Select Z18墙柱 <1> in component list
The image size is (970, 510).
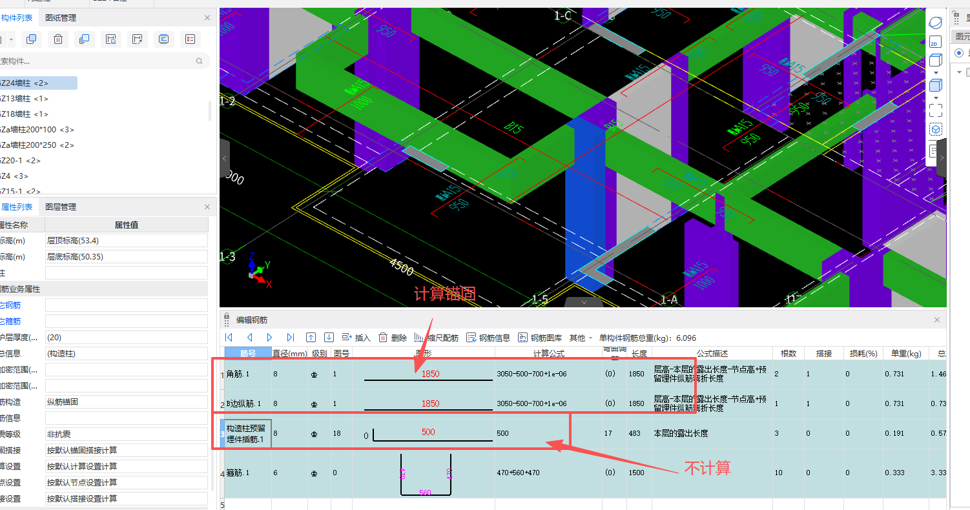(25, 114)
